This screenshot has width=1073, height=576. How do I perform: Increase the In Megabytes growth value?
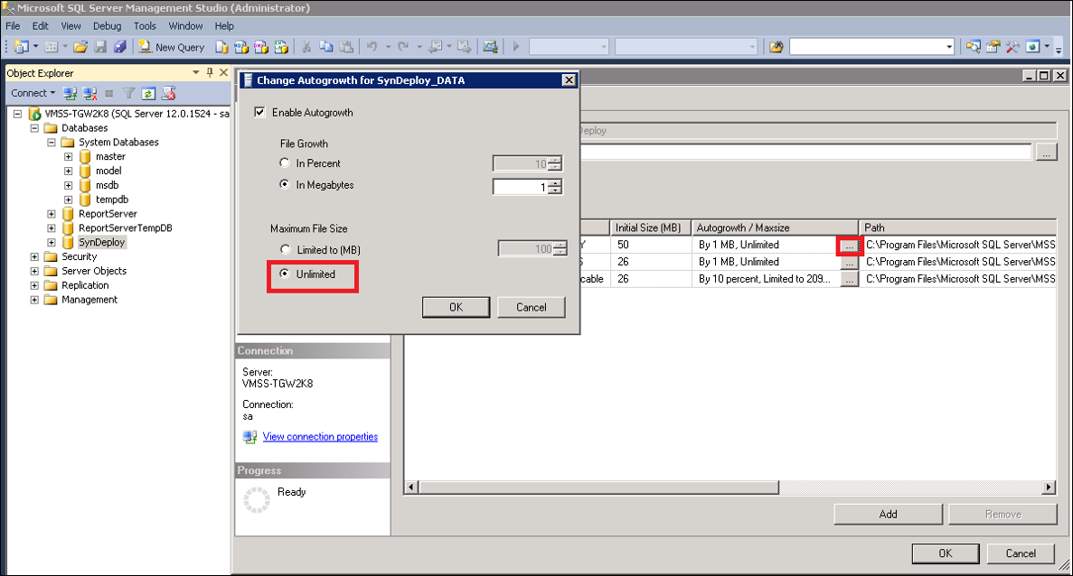[x=556, y=182]
